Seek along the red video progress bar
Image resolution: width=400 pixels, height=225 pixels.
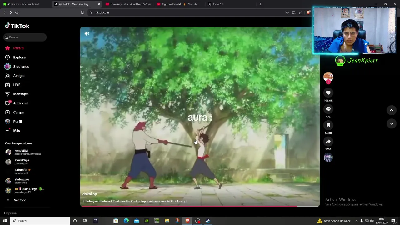pyautogui.click(x=200, y=206)
